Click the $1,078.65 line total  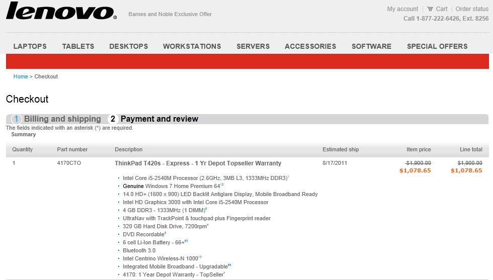(x=466, y=170)
